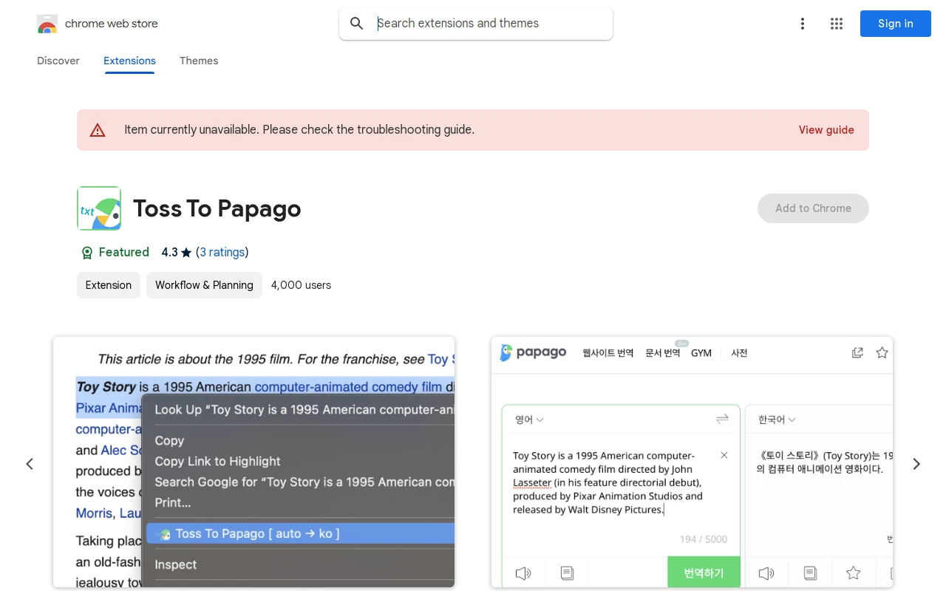Screen dimensions: 946x591
Task: Switch to the Themes tab
Action: (199, 61)
